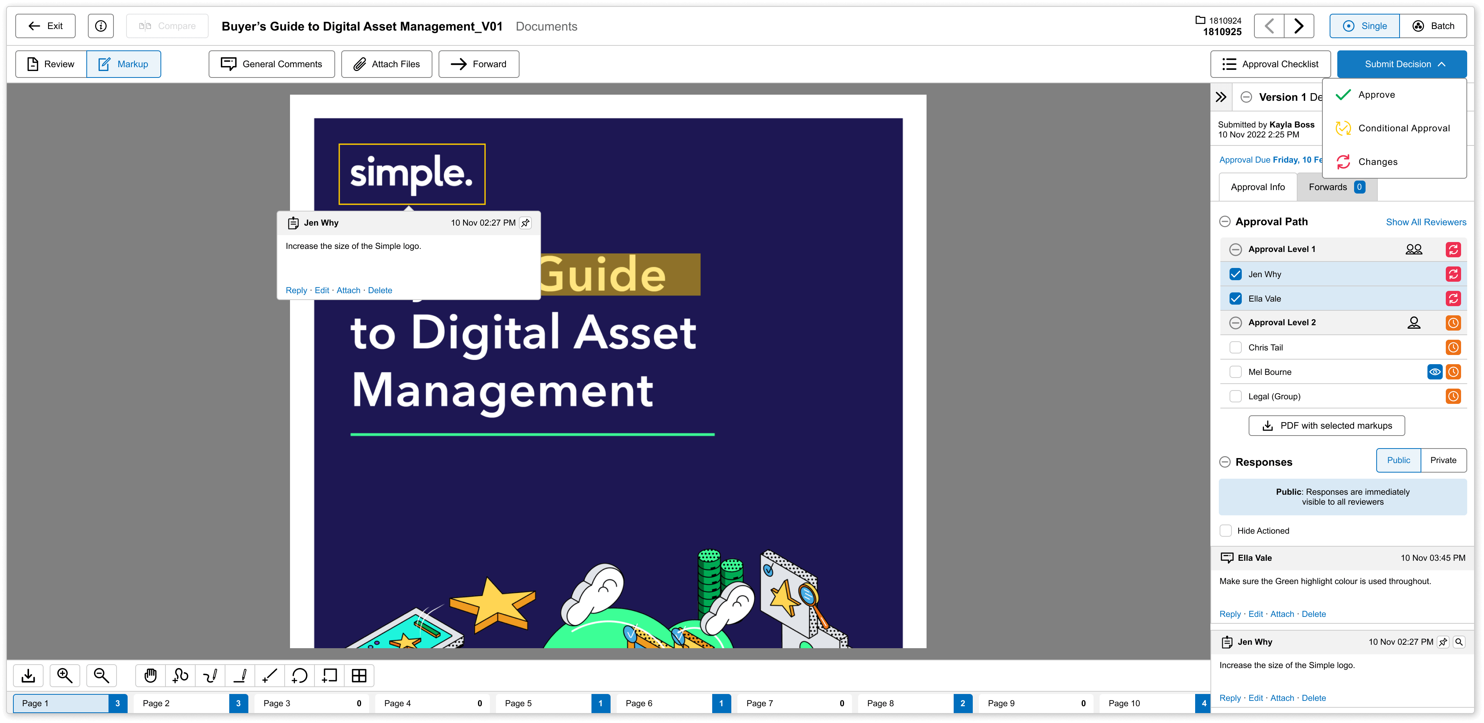The image size is (1484, 723).
Task: Choose Conditional Approval from decision menu
Action: pos(1403,128)
